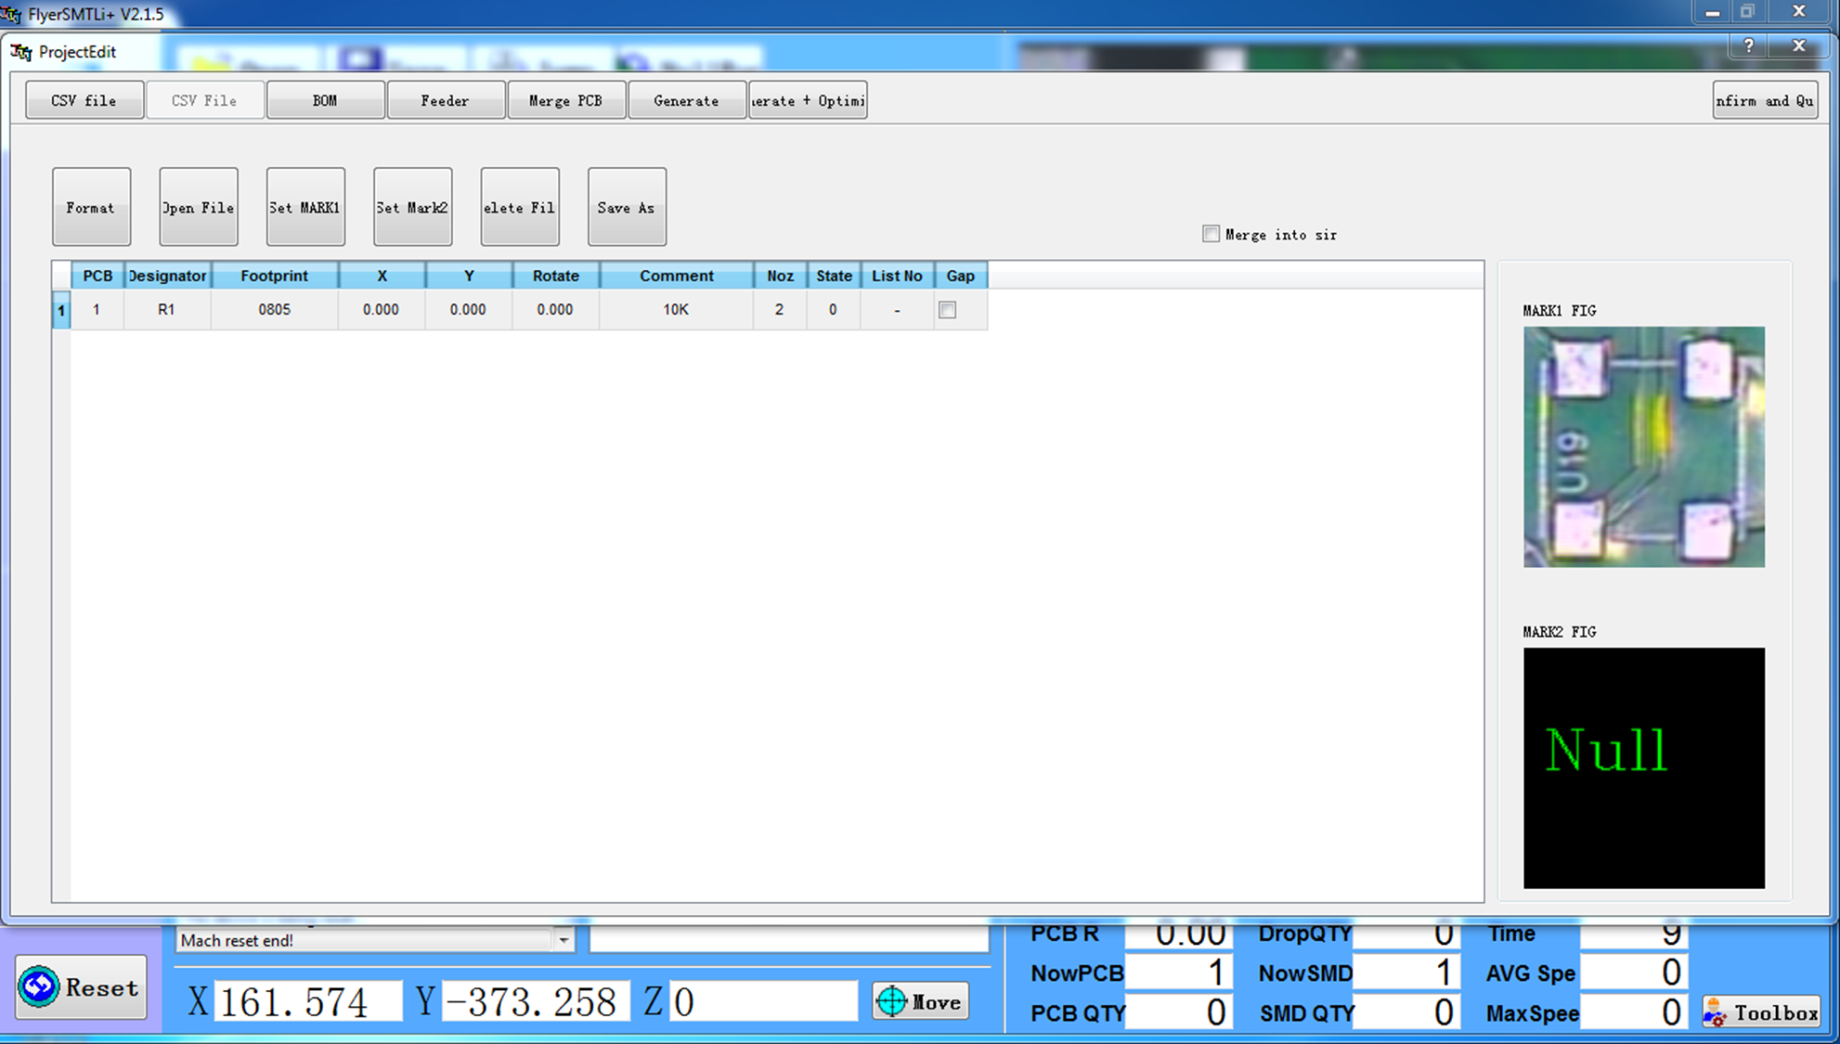Click the ProjectEdit help question mark

coord(1749,45)
